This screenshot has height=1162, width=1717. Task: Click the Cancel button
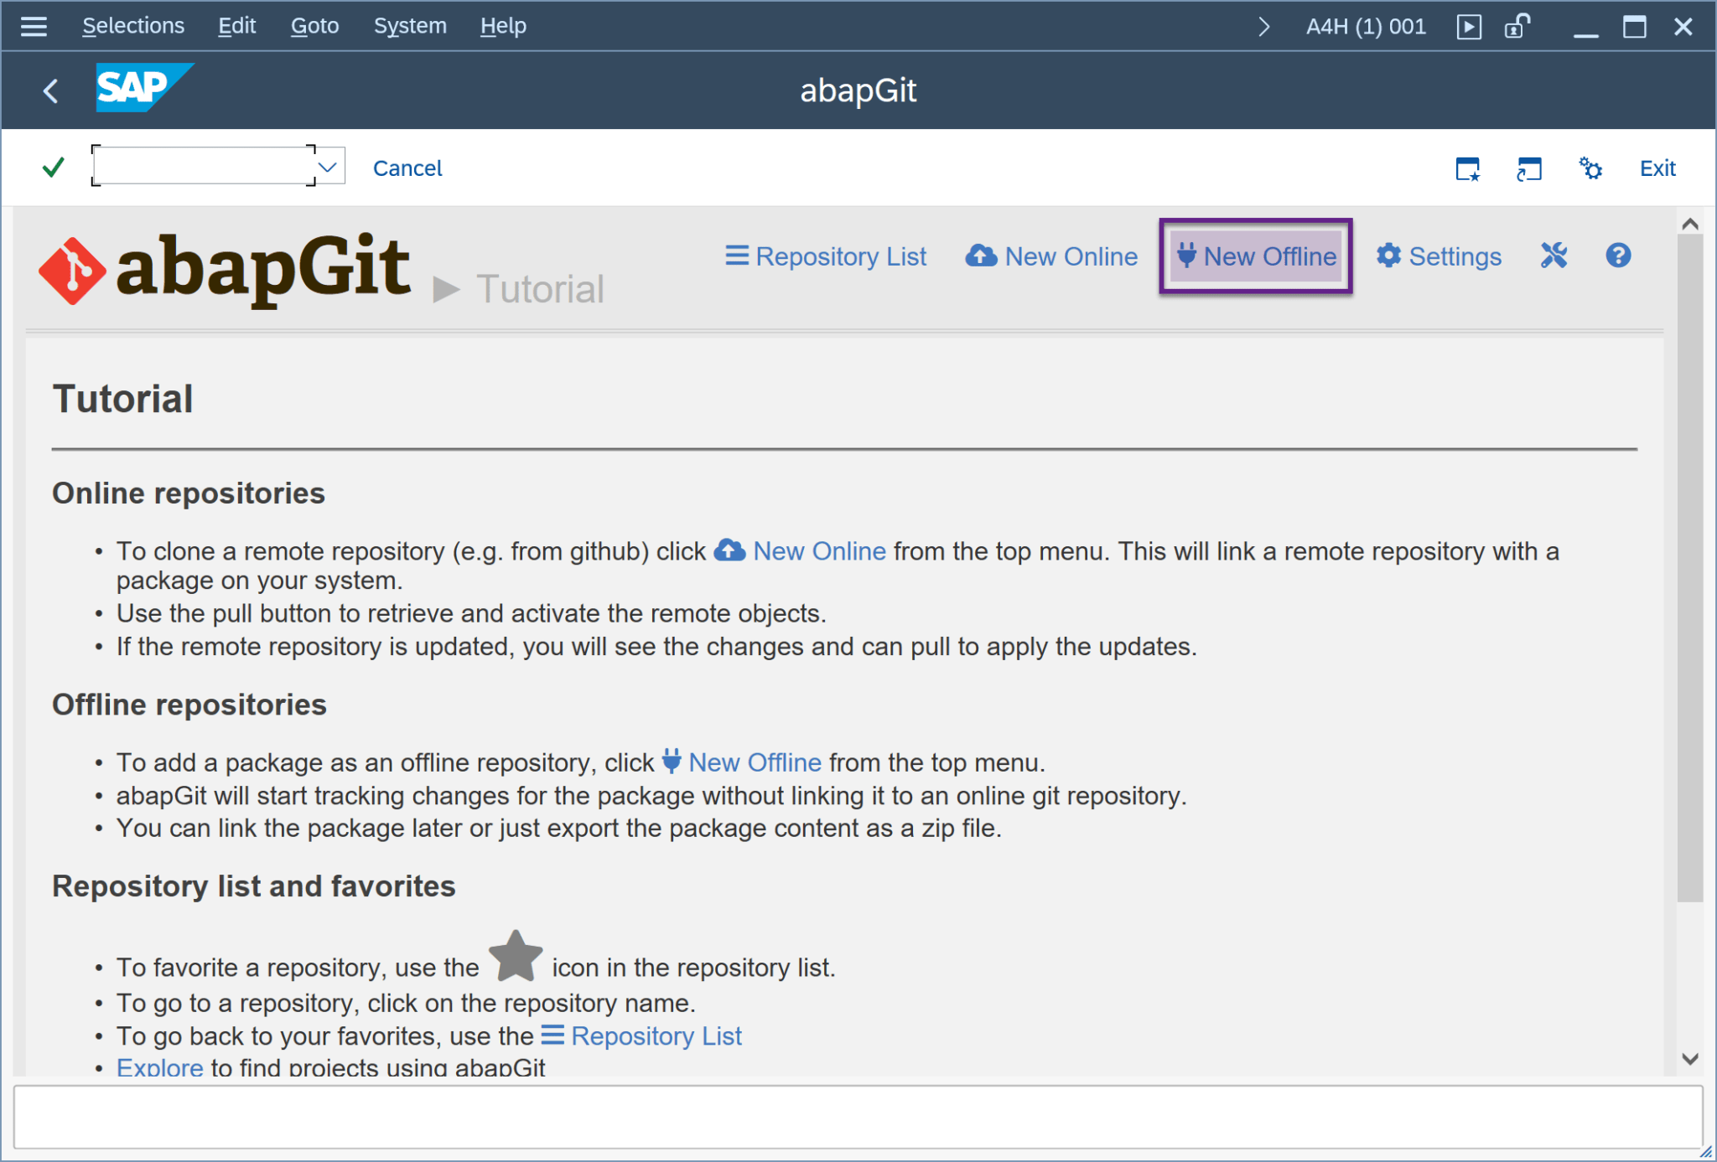coord(407,168)
